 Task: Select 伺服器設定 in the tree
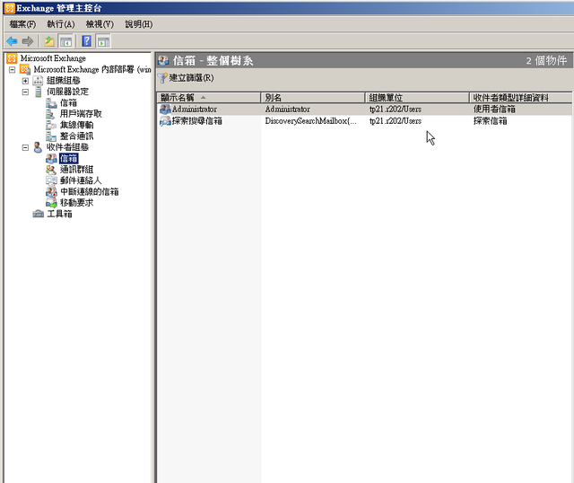coord(68,92)
